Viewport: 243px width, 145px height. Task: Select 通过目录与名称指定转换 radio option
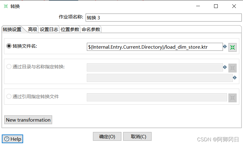[x=9, y=67]
